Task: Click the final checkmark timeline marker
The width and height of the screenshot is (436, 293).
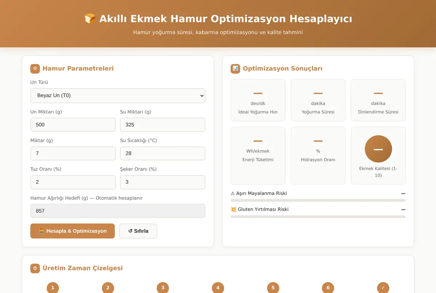Action: (x=383, y=288)
